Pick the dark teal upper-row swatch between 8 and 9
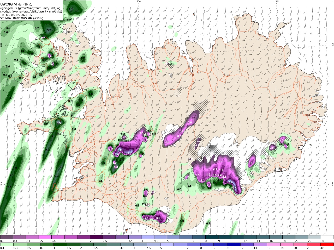The image size is (334, 250). tap(212, 237)
